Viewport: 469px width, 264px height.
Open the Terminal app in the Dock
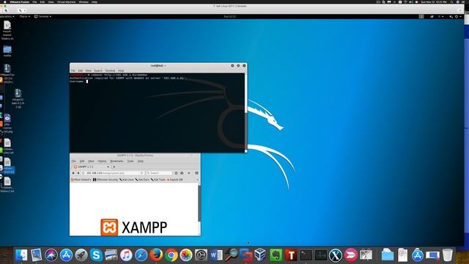pyautogui.click(x=306, y=255)
